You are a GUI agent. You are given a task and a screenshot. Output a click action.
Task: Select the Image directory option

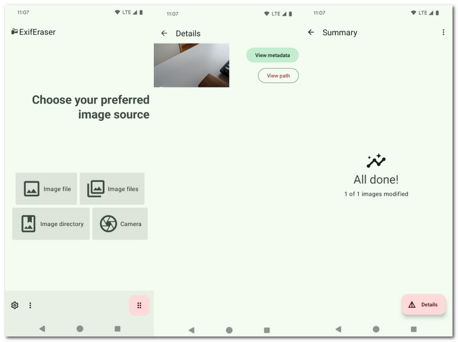[51, 224]
